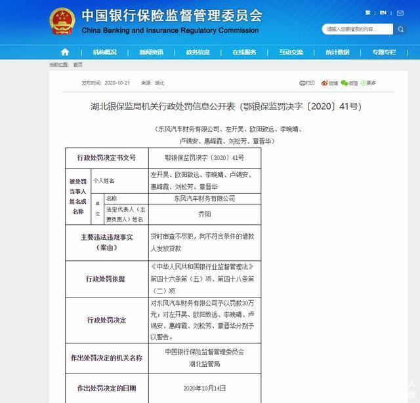420x403 pixels.
Task: Click the 被处罚当事人姓名或名称 header cell
Action: pyautogui.click(x=78, y=197)
